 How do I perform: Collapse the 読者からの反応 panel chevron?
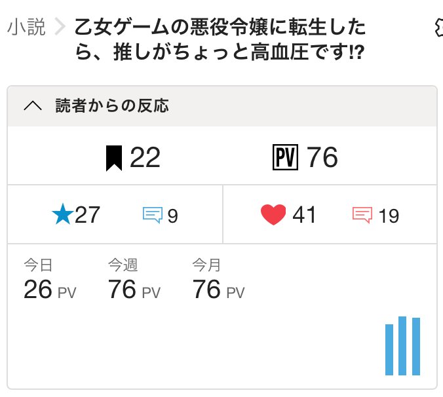click(33, 106)
